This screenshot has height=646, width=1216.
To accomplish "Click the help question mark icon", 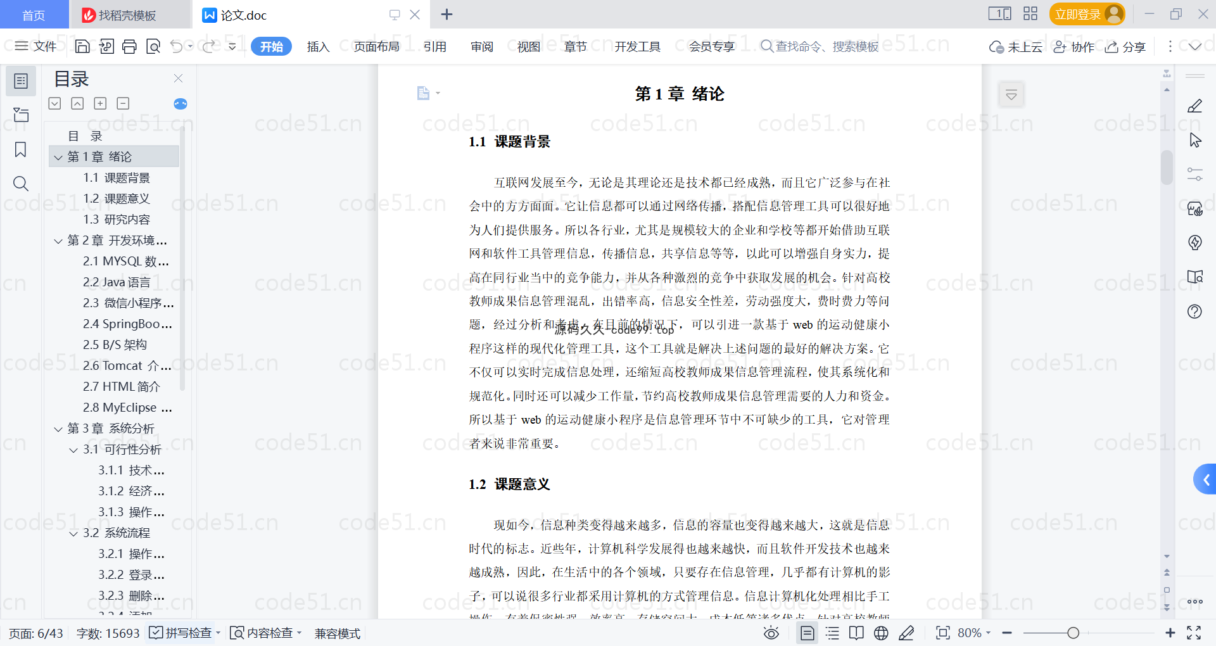I will (x=1194, y=311).
